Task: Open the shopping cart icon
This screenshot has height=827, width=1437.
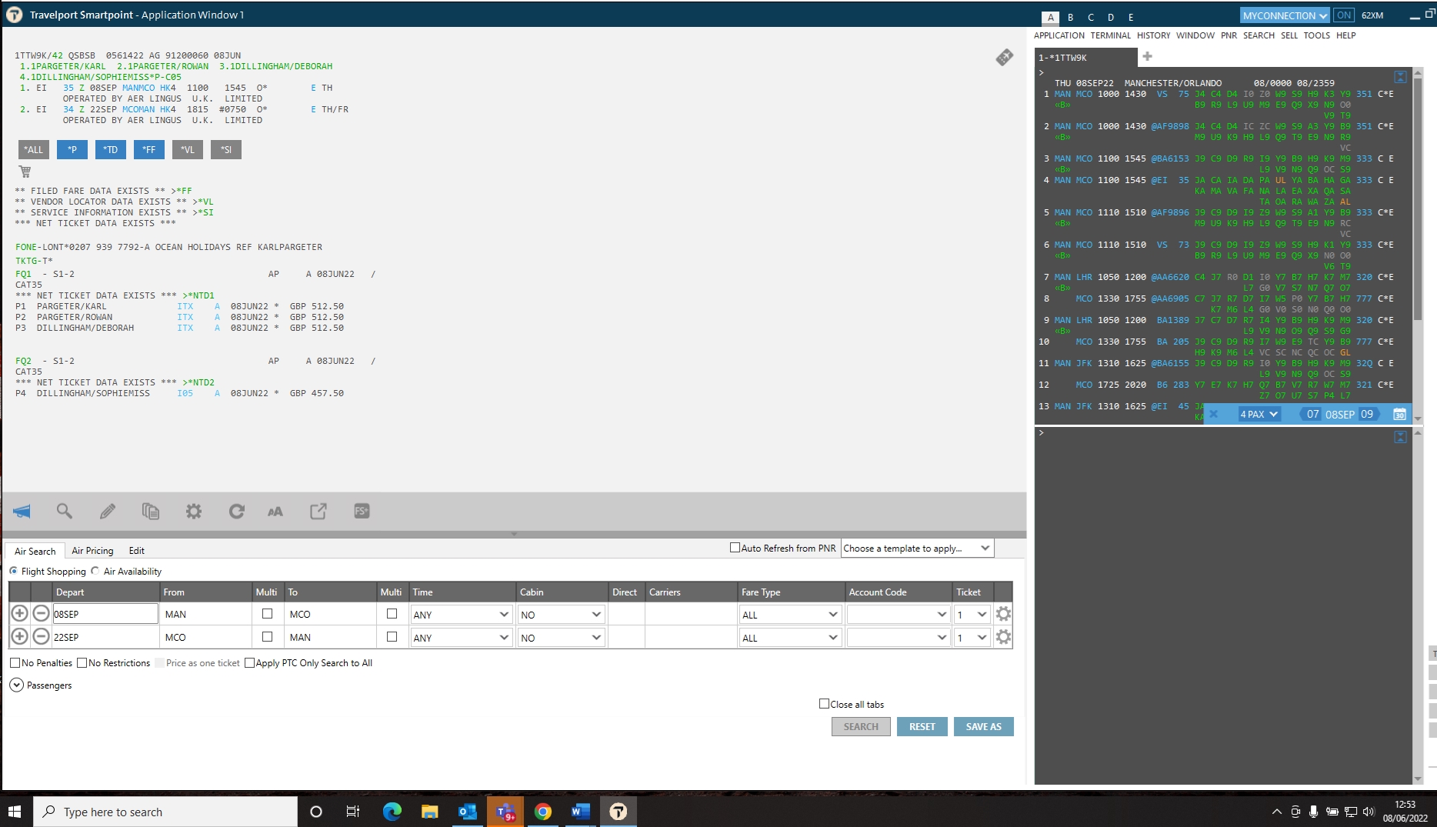Action: point(25,172)
